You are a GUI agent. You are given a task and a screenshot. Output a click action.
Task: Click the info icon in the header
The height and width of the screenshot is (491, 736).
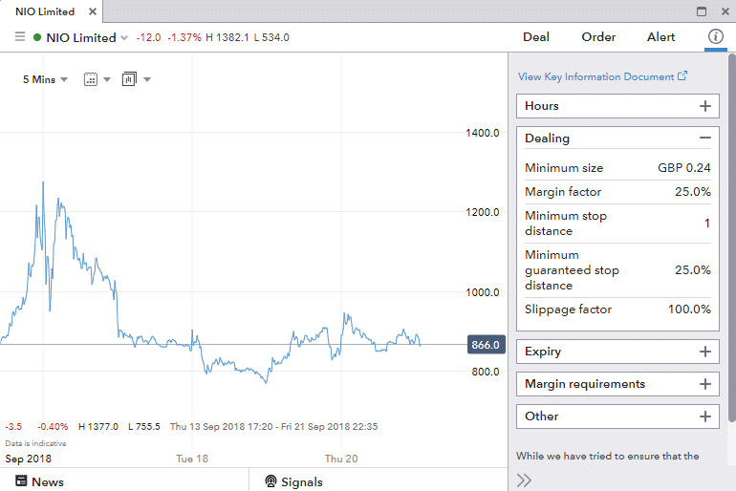pyautogui.click(x=714, y=37)
